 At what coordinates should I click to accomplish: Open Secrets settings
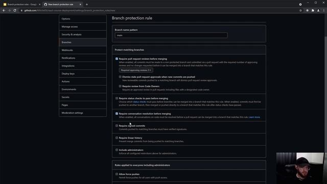[x=83, y=97]
